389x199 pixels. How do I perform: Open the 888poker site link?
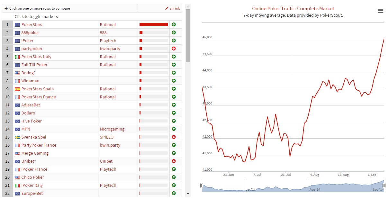click(x=31, y=32)
